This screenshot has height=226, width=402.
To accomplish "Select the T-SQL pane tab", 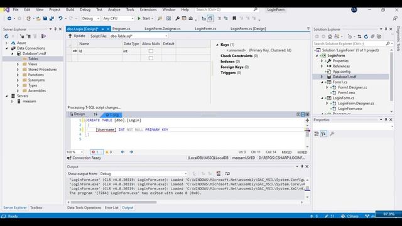I will tap(112, 115).
